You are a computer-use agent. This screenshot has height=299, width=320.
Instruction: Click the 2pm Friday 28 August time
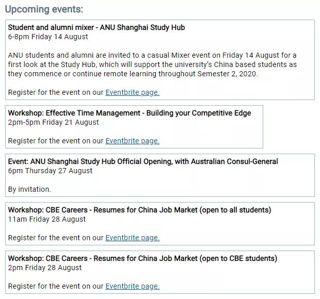pyautogui.click(x=45, y=268)
